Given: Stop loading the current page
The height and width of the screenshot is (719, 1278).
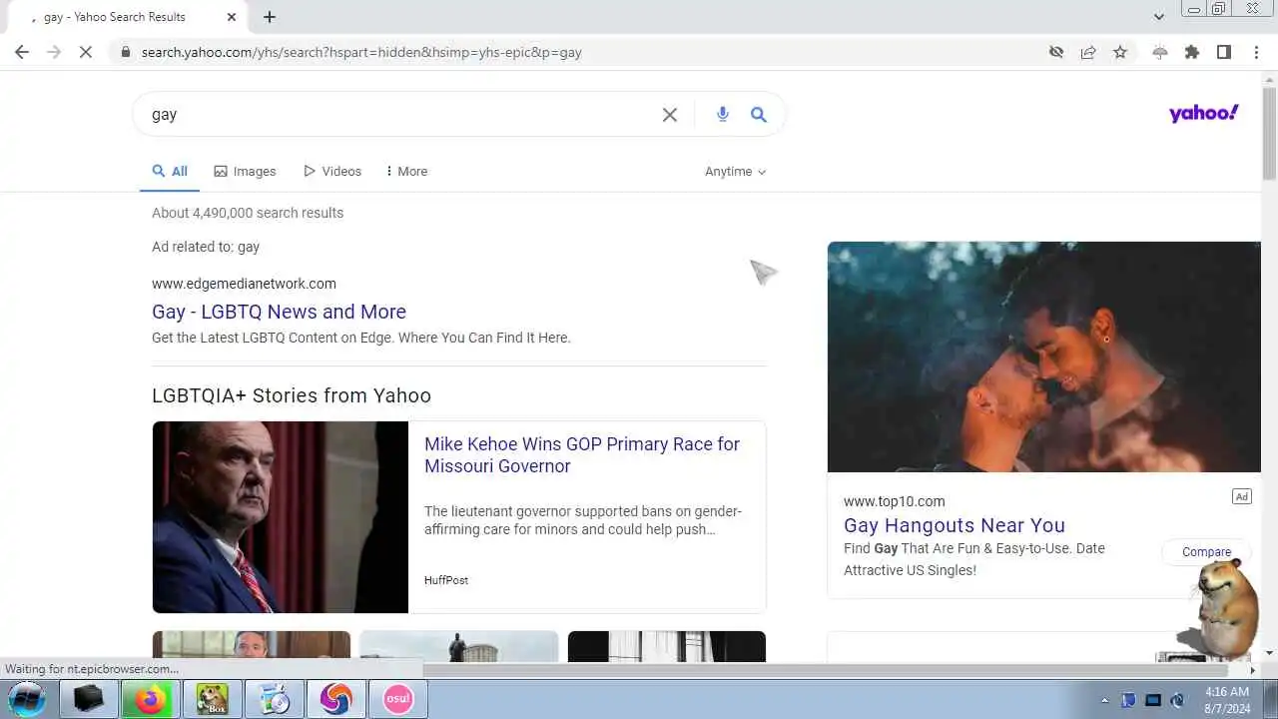Looking at the screenshot, I should tap(86, 52).
